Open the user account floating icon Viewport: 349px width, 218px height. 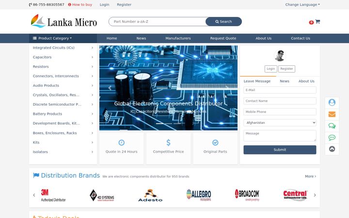(x=332, y=102)
